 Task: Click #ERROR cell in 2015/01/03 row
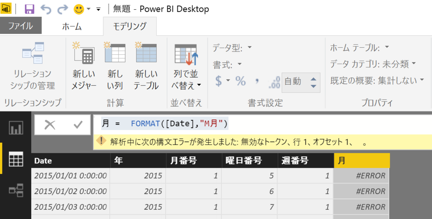point(361,207)
